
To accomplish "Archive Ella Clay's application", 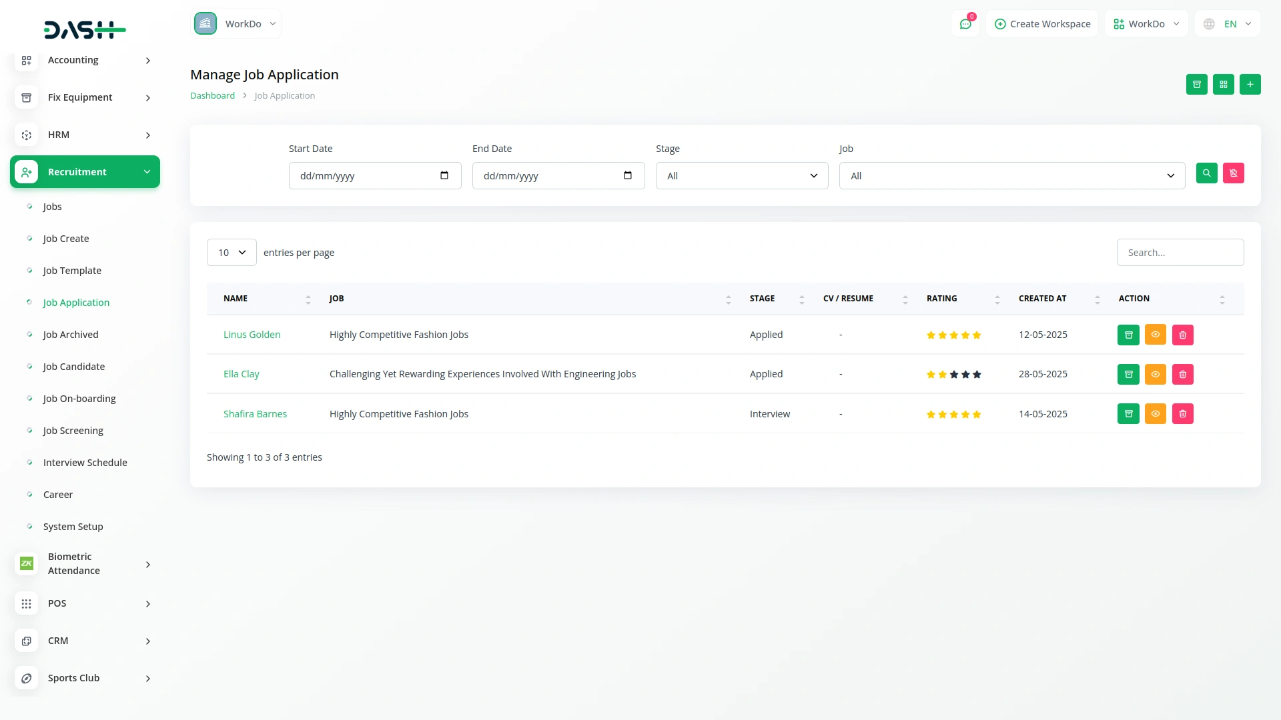I will (x=1128, y=374).
